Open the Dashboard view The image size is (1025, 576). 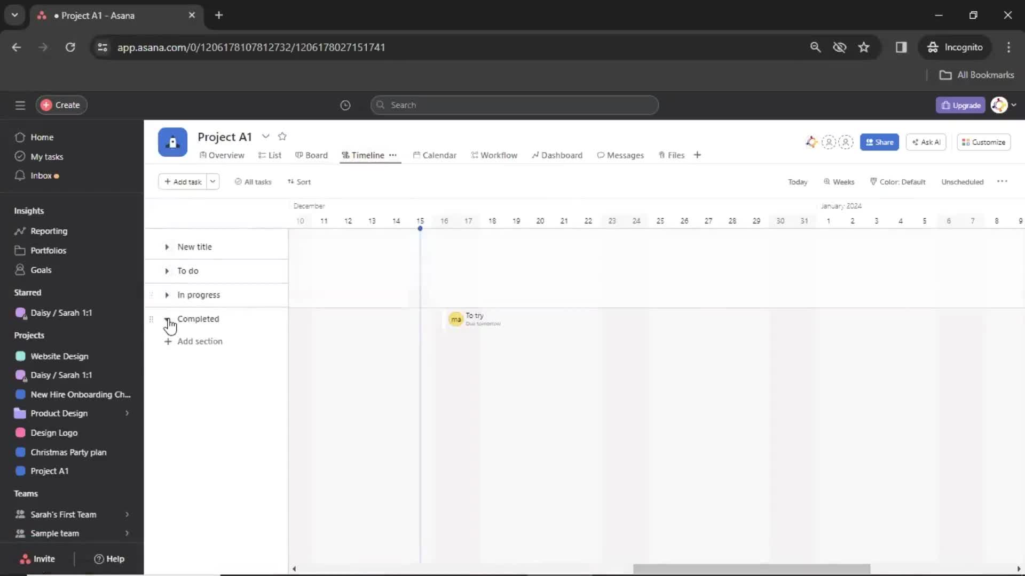[x=561, y=155]
